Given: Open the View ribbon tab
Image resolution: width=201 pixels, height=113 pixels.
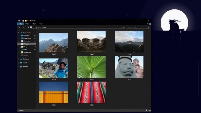Looking at the screenshot, I should (41, 24).
